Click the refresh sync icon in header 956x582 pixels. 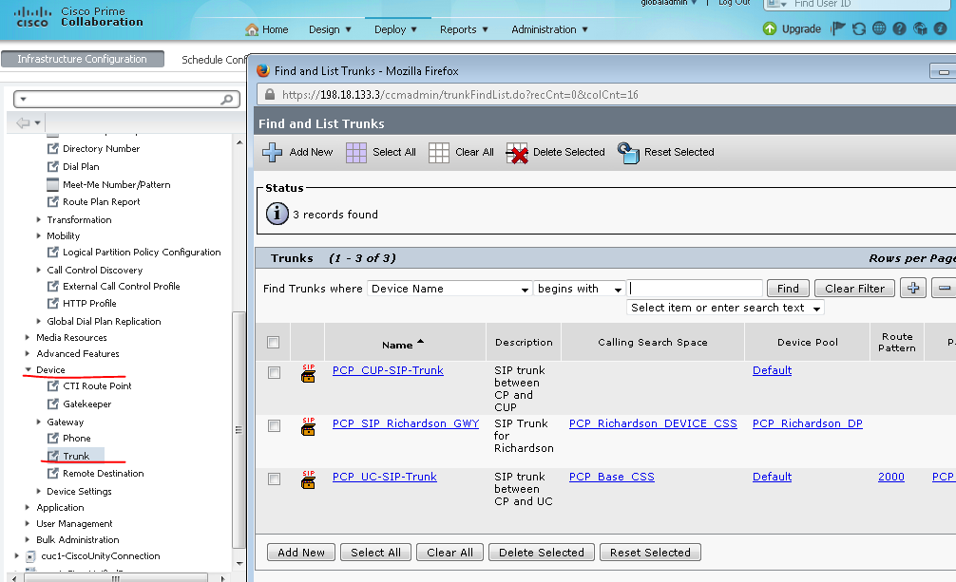[x=859, y=28]
